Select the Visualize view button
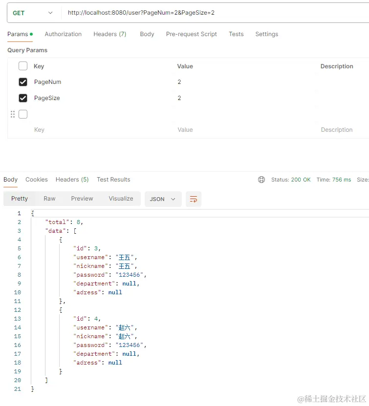Viewport: 369px width, 406px height. click(121, 199)
